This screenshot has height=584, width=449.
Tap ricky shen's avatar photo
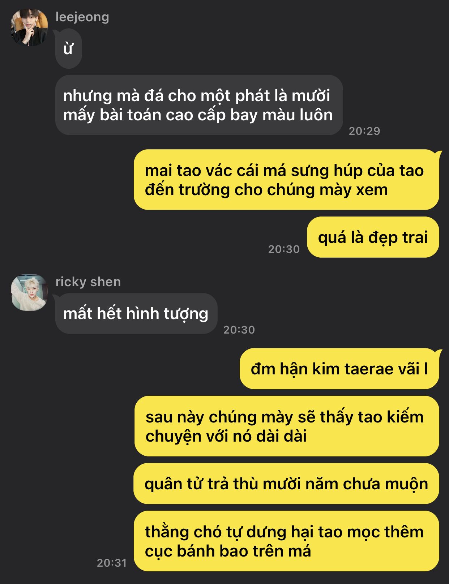tap(30, 292)
